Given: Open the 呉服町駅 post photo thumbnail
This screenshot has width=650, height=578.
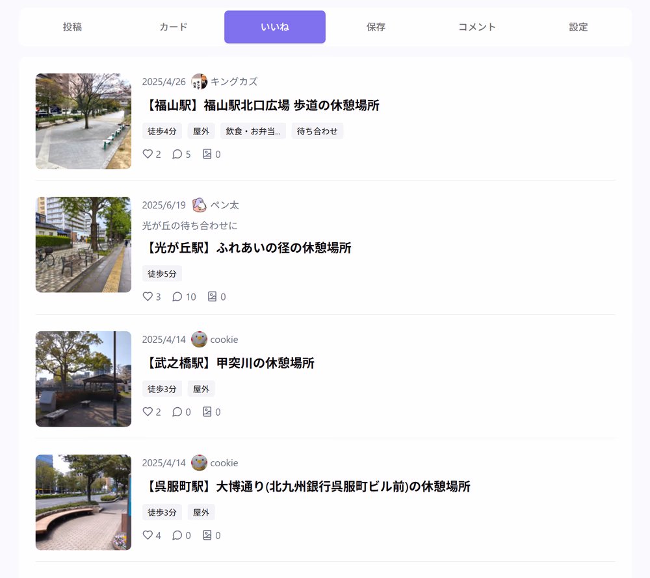Looking at the screenshot, I should point(83,502).
